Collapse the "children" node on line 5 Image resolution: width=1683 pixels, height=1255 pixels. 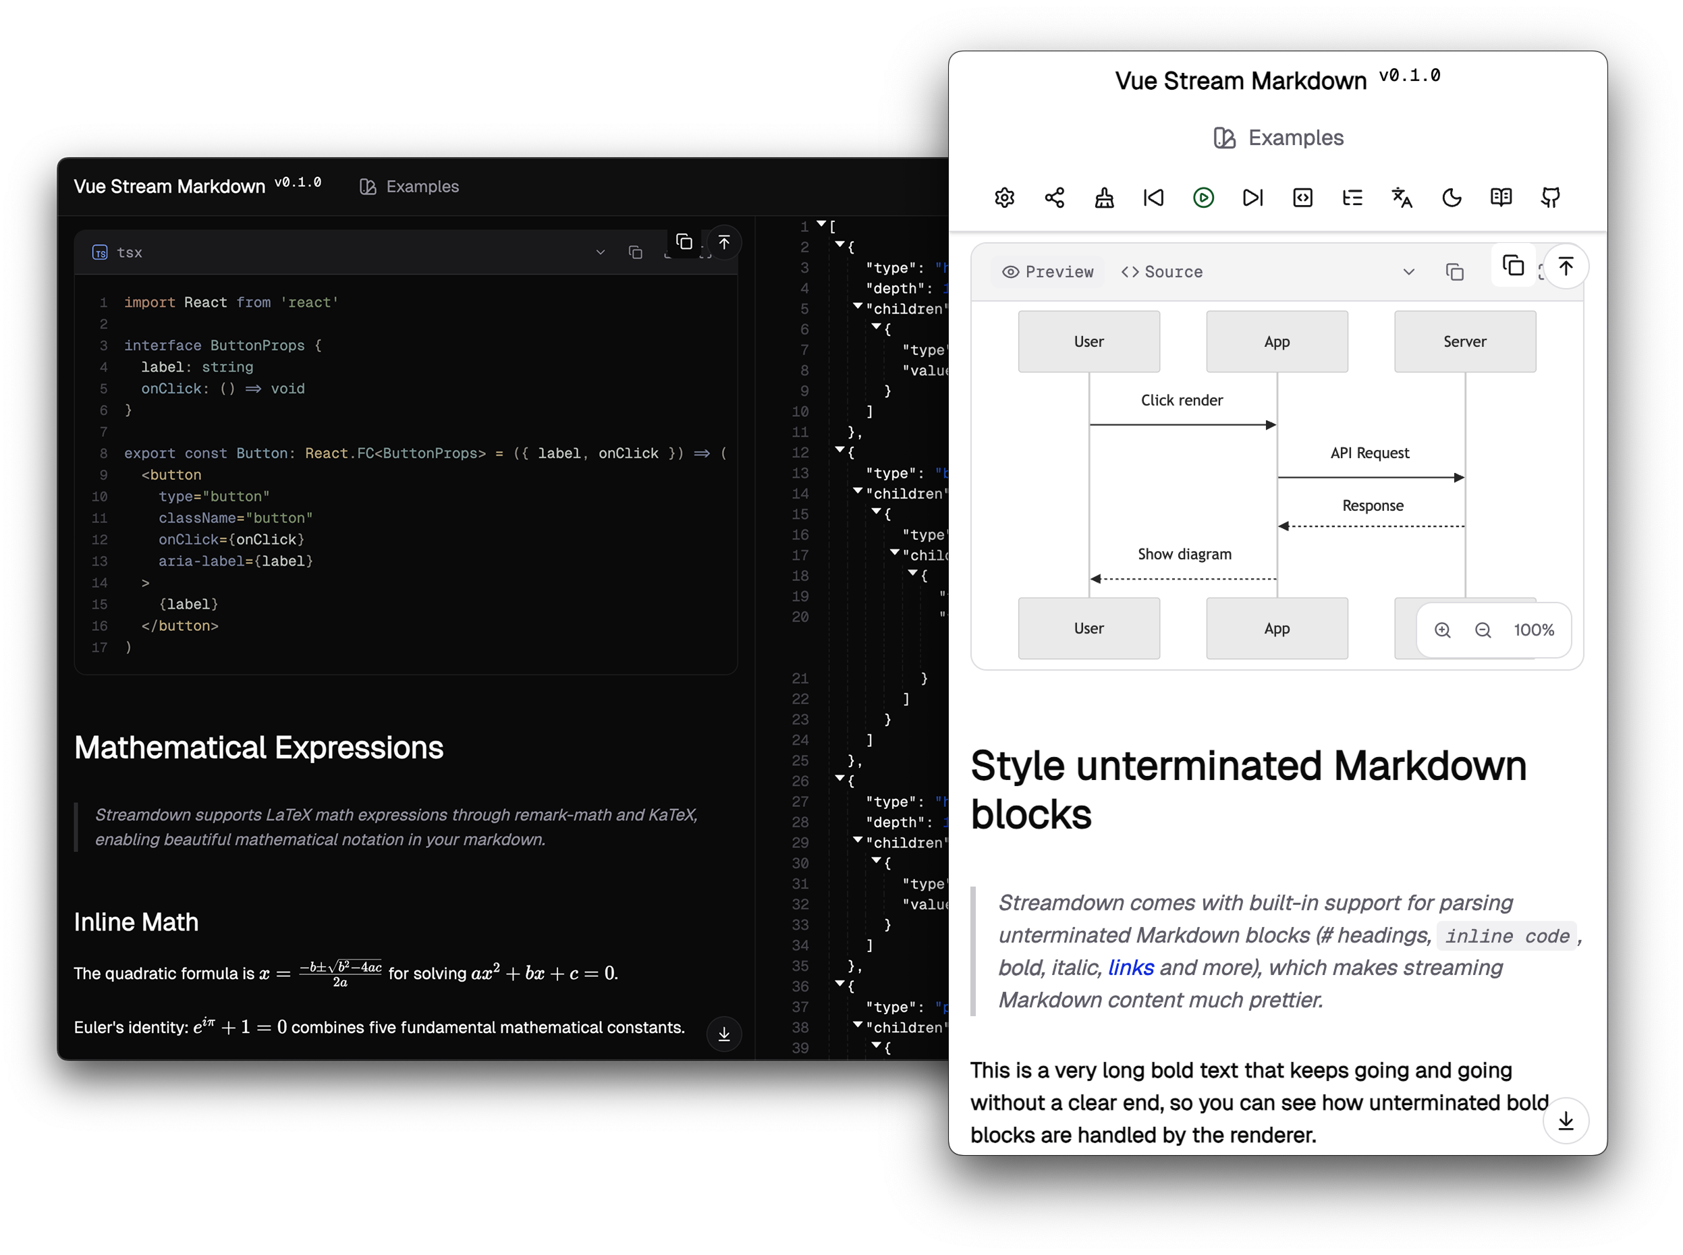(858, 306)
